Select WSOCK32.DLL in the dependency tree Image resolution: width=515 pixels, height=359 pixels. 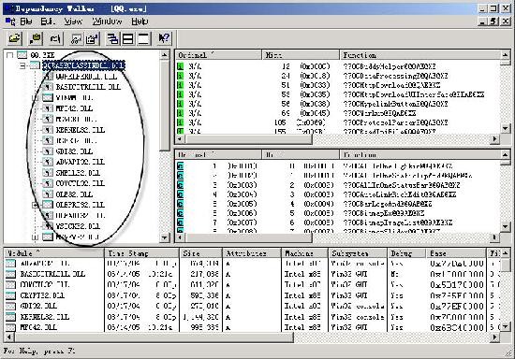pos(78,226)
